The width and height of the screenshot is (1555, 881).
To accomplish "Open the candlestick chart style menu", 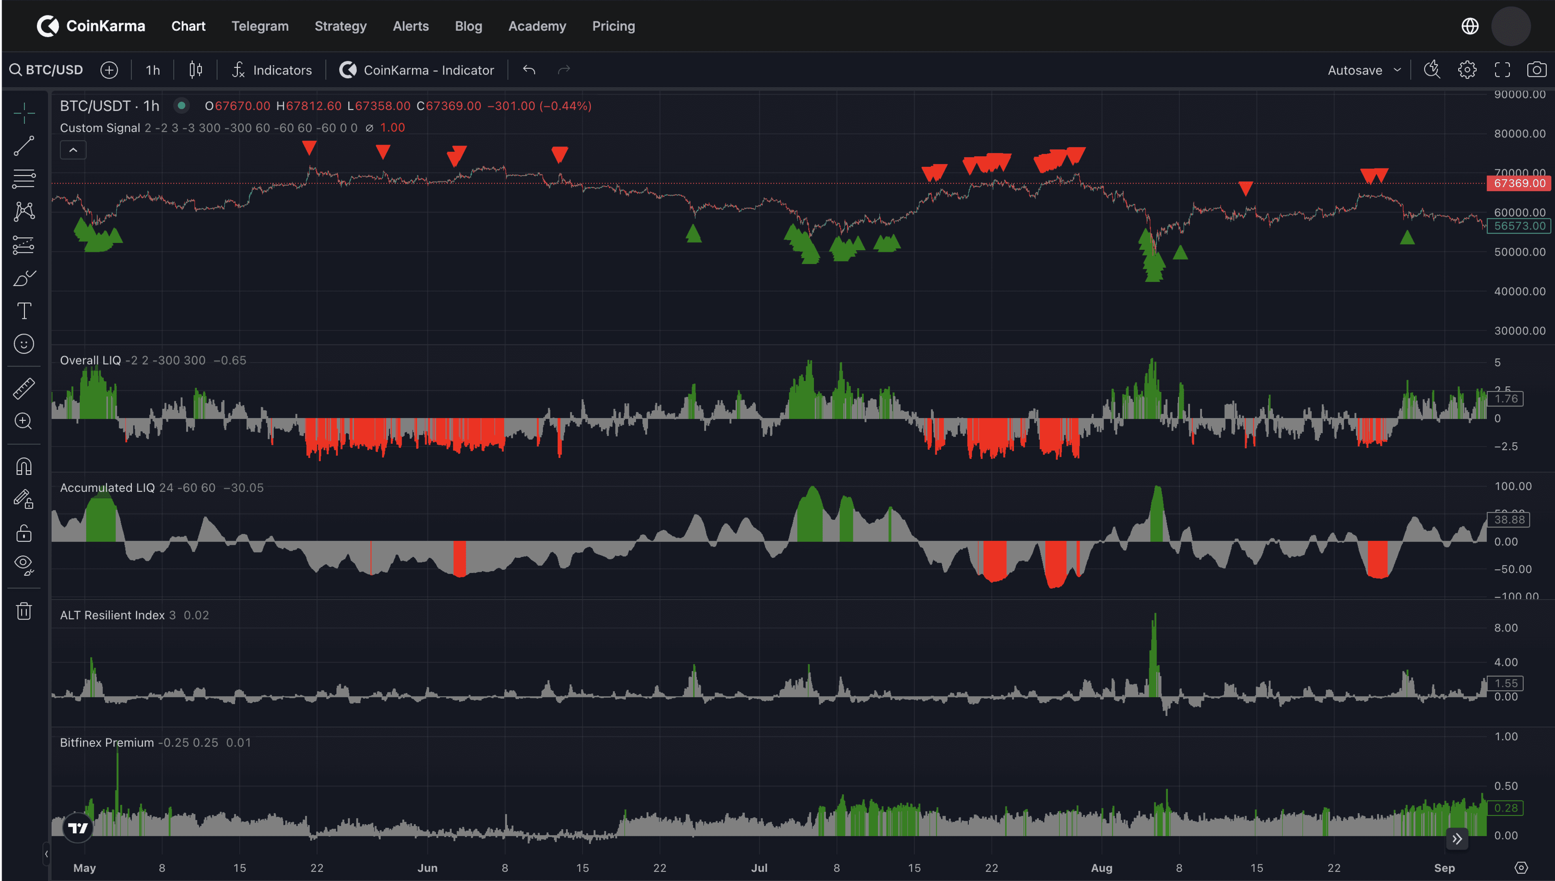I will [x=196, y=70].
